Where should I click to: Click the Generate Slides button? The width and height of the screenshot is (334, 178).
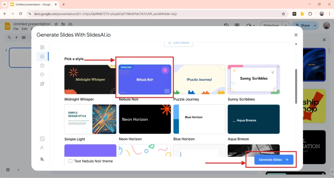coord(274,160)
